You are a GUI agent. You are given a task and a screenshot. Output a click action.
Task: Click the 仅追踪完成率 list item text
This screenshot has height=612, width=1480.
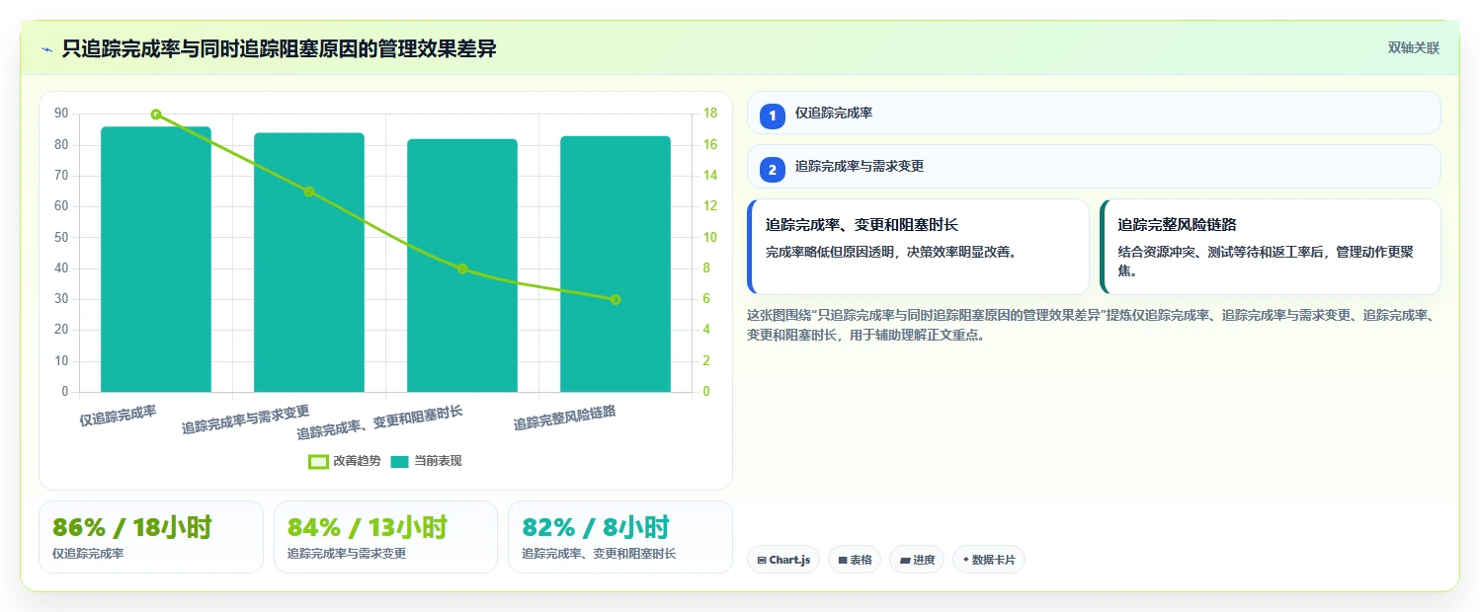[834, 114]
